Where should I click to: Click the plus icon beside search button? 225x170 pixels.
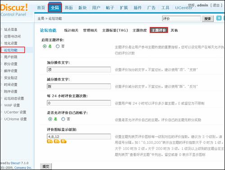coord(219,18)
